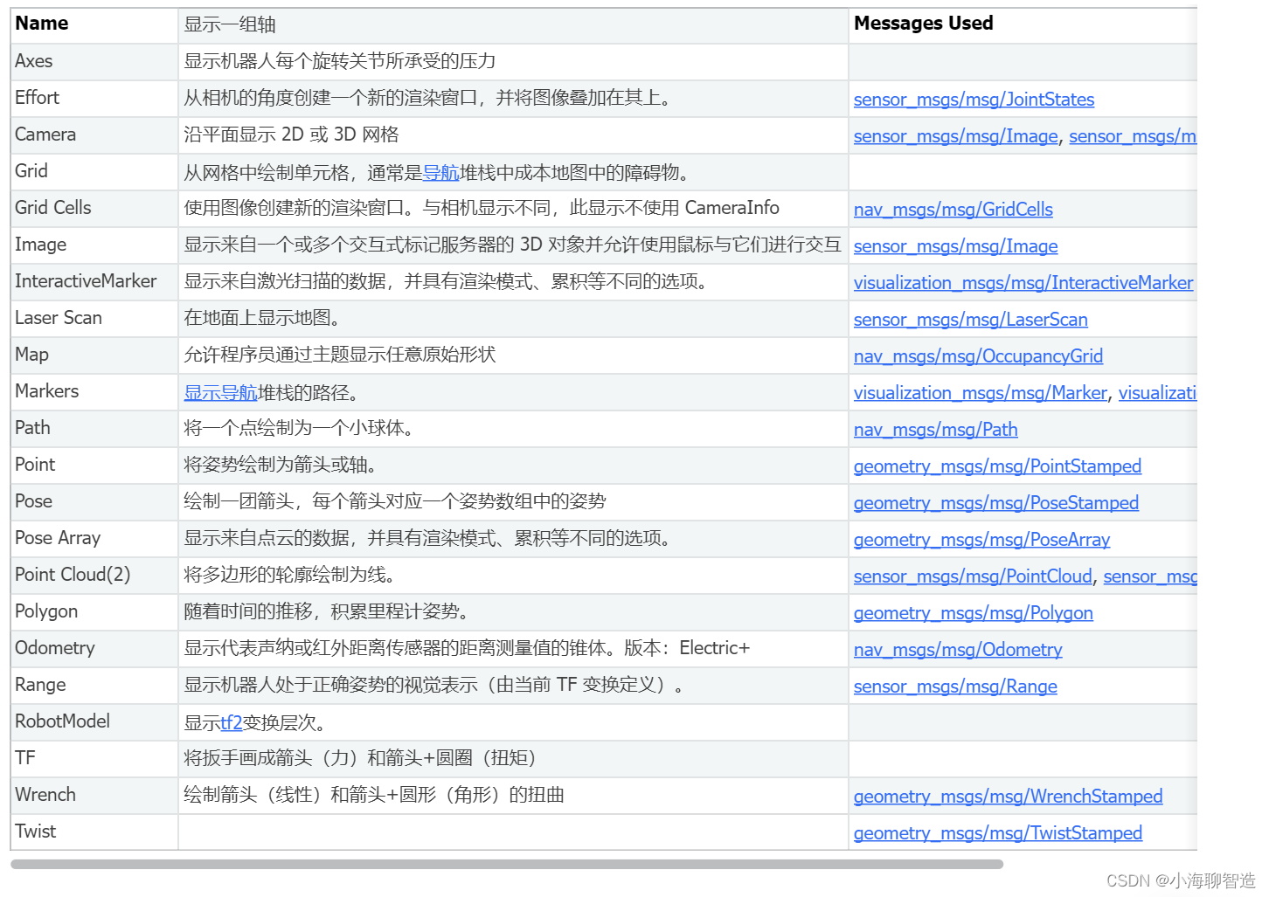
Task: Open the sensor_msgs/msg/LaserScan link
Action: (x=971, y=320)
